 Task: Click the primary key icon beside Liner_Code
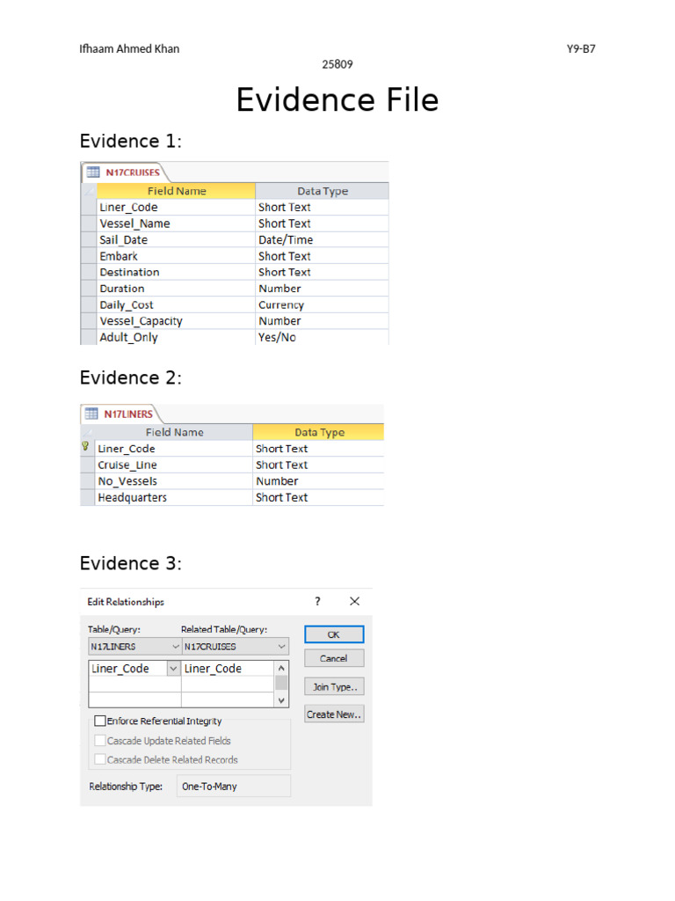85,446
